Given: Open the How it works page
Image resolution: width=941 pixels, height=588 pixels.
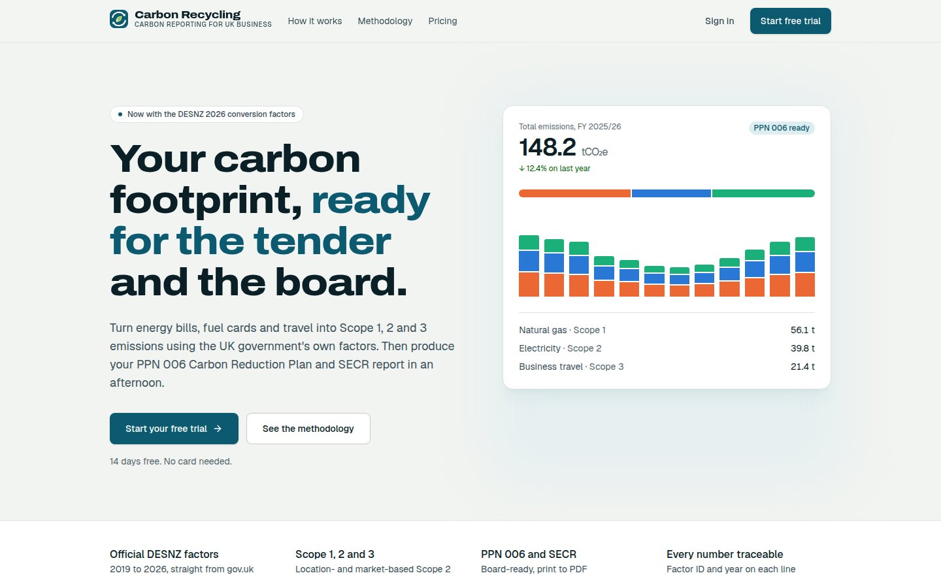Looking at the screenshot, I should pos(315,21).
